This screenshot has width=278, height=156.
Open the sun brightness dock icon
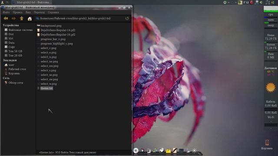(194, 151)
